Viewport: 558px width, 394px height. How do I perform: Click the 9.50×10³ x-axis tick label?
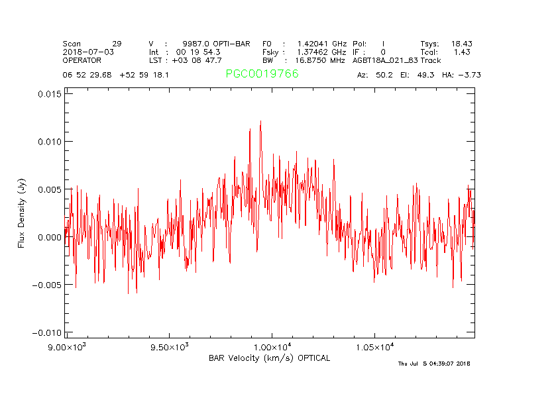click(170, 348)
